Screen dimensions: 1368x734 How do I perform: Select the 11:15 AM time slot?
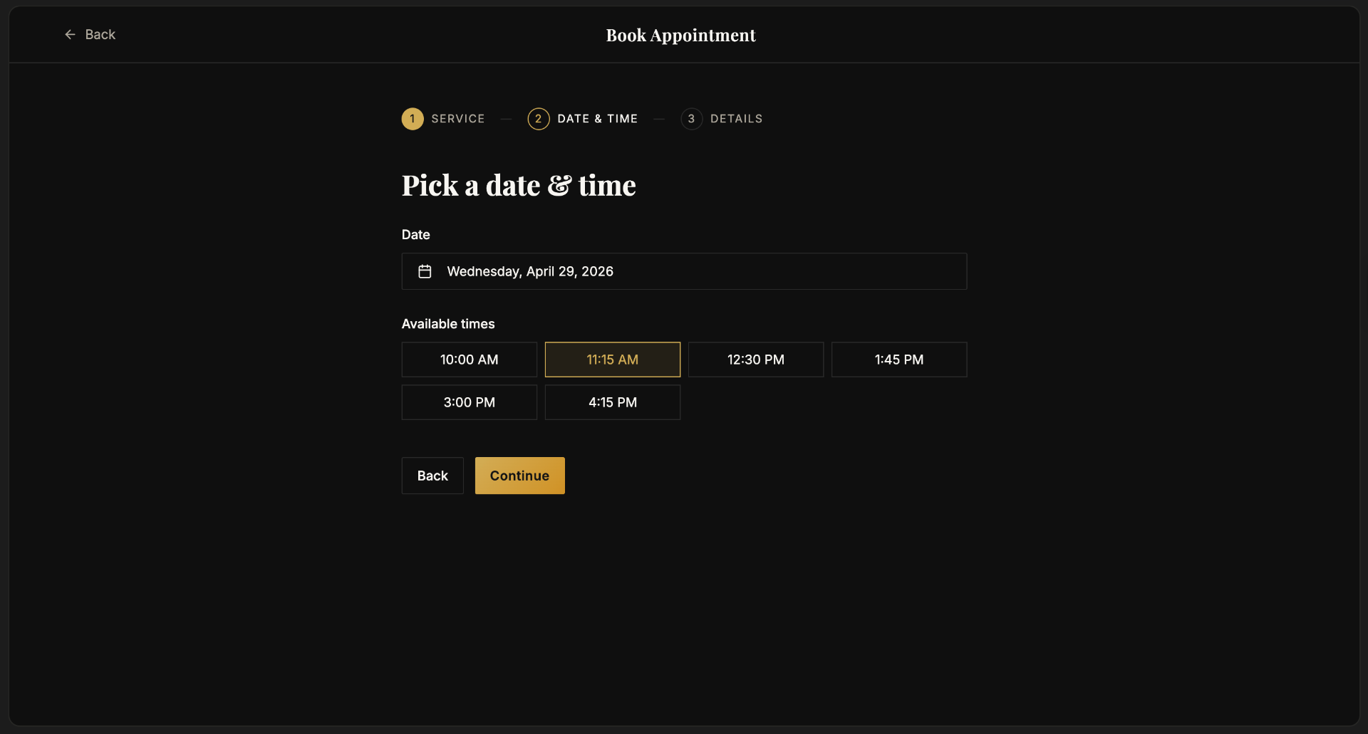[x=613, y=360]
